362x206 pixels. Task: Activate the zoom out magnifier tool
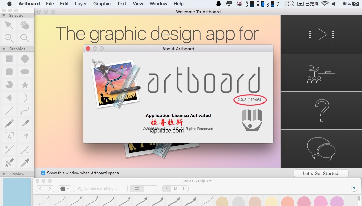click(x=25, y=38)
